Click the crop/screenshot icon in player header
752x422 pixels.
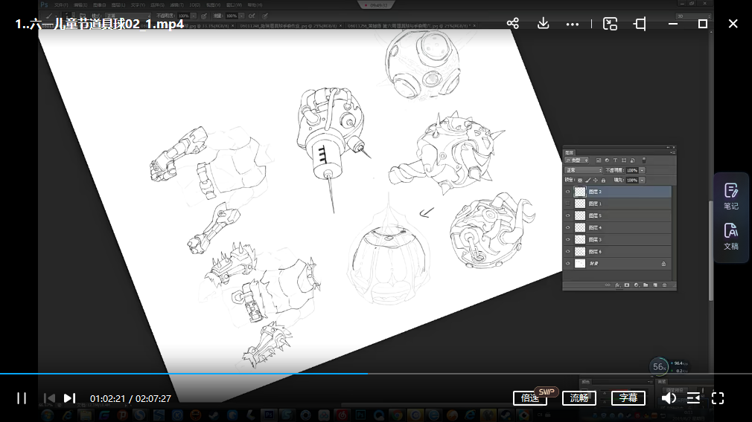click(640, 24)
